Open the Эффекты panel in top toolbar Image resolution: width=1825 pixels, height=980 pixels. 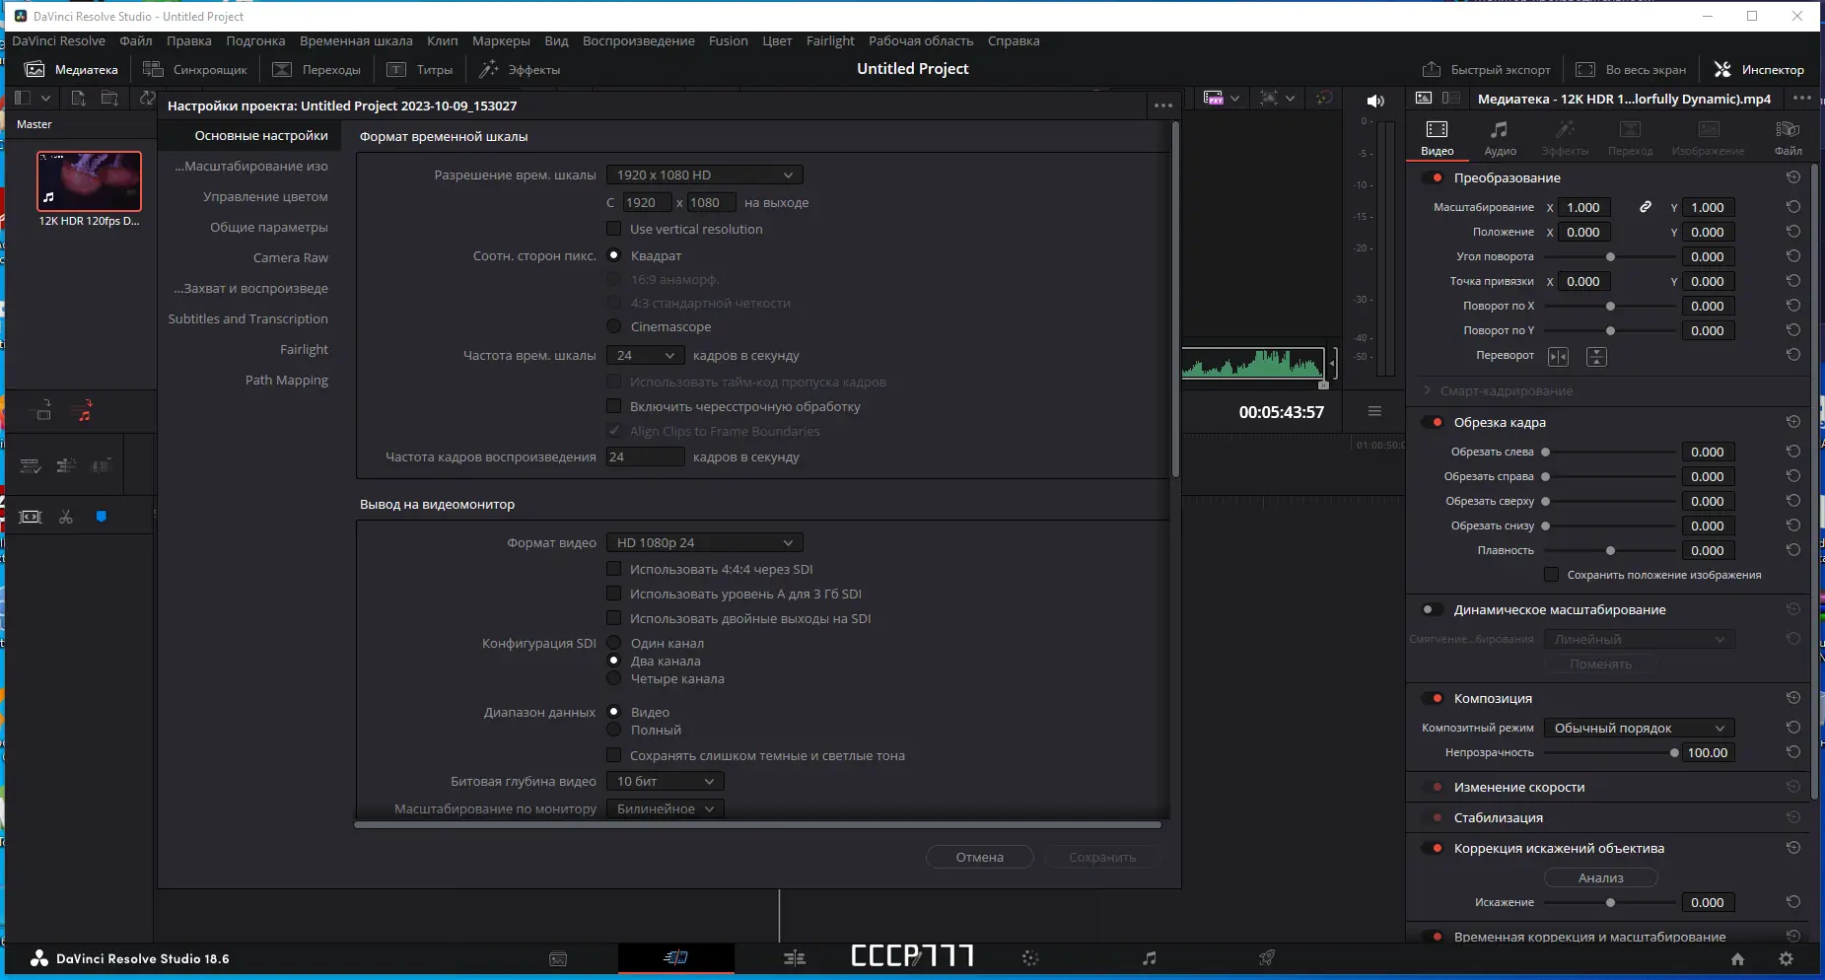pos(522,69)
